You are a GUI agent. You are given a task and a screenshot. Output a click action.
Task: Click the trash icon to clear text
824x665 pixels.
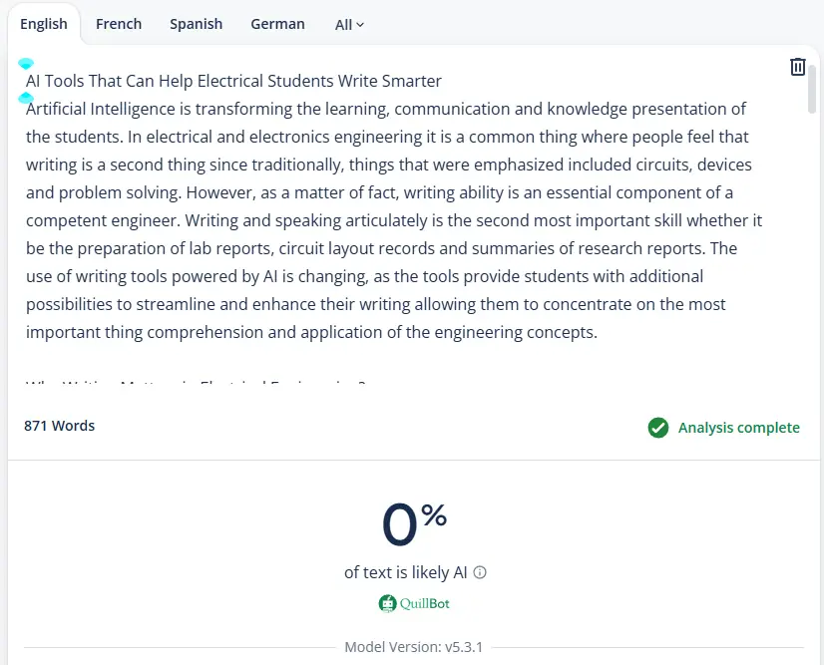tap(797, 67)
